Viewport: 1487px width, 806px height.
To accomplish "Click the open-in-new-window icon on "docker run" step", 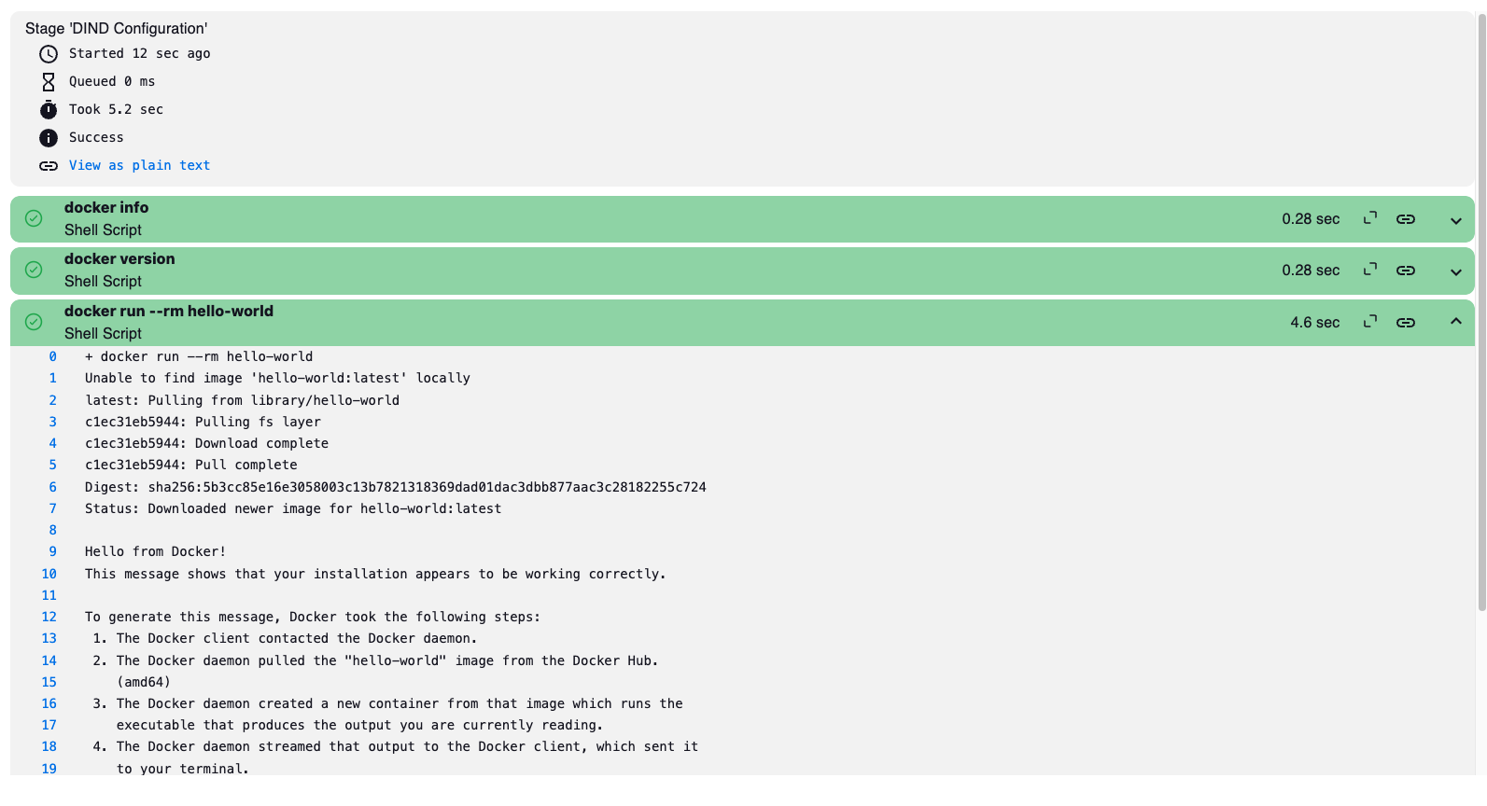I will 1369,322.
